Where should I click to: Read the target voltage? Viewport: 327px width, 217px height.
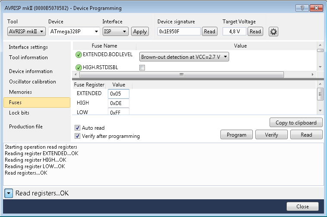[255, 32]
